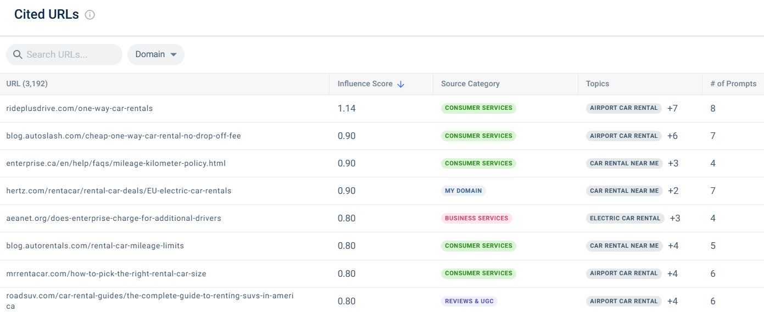Click Consumer Services tag in rideplusdrive row
Screen dimensions: 764x312
(x=478, y=108)
